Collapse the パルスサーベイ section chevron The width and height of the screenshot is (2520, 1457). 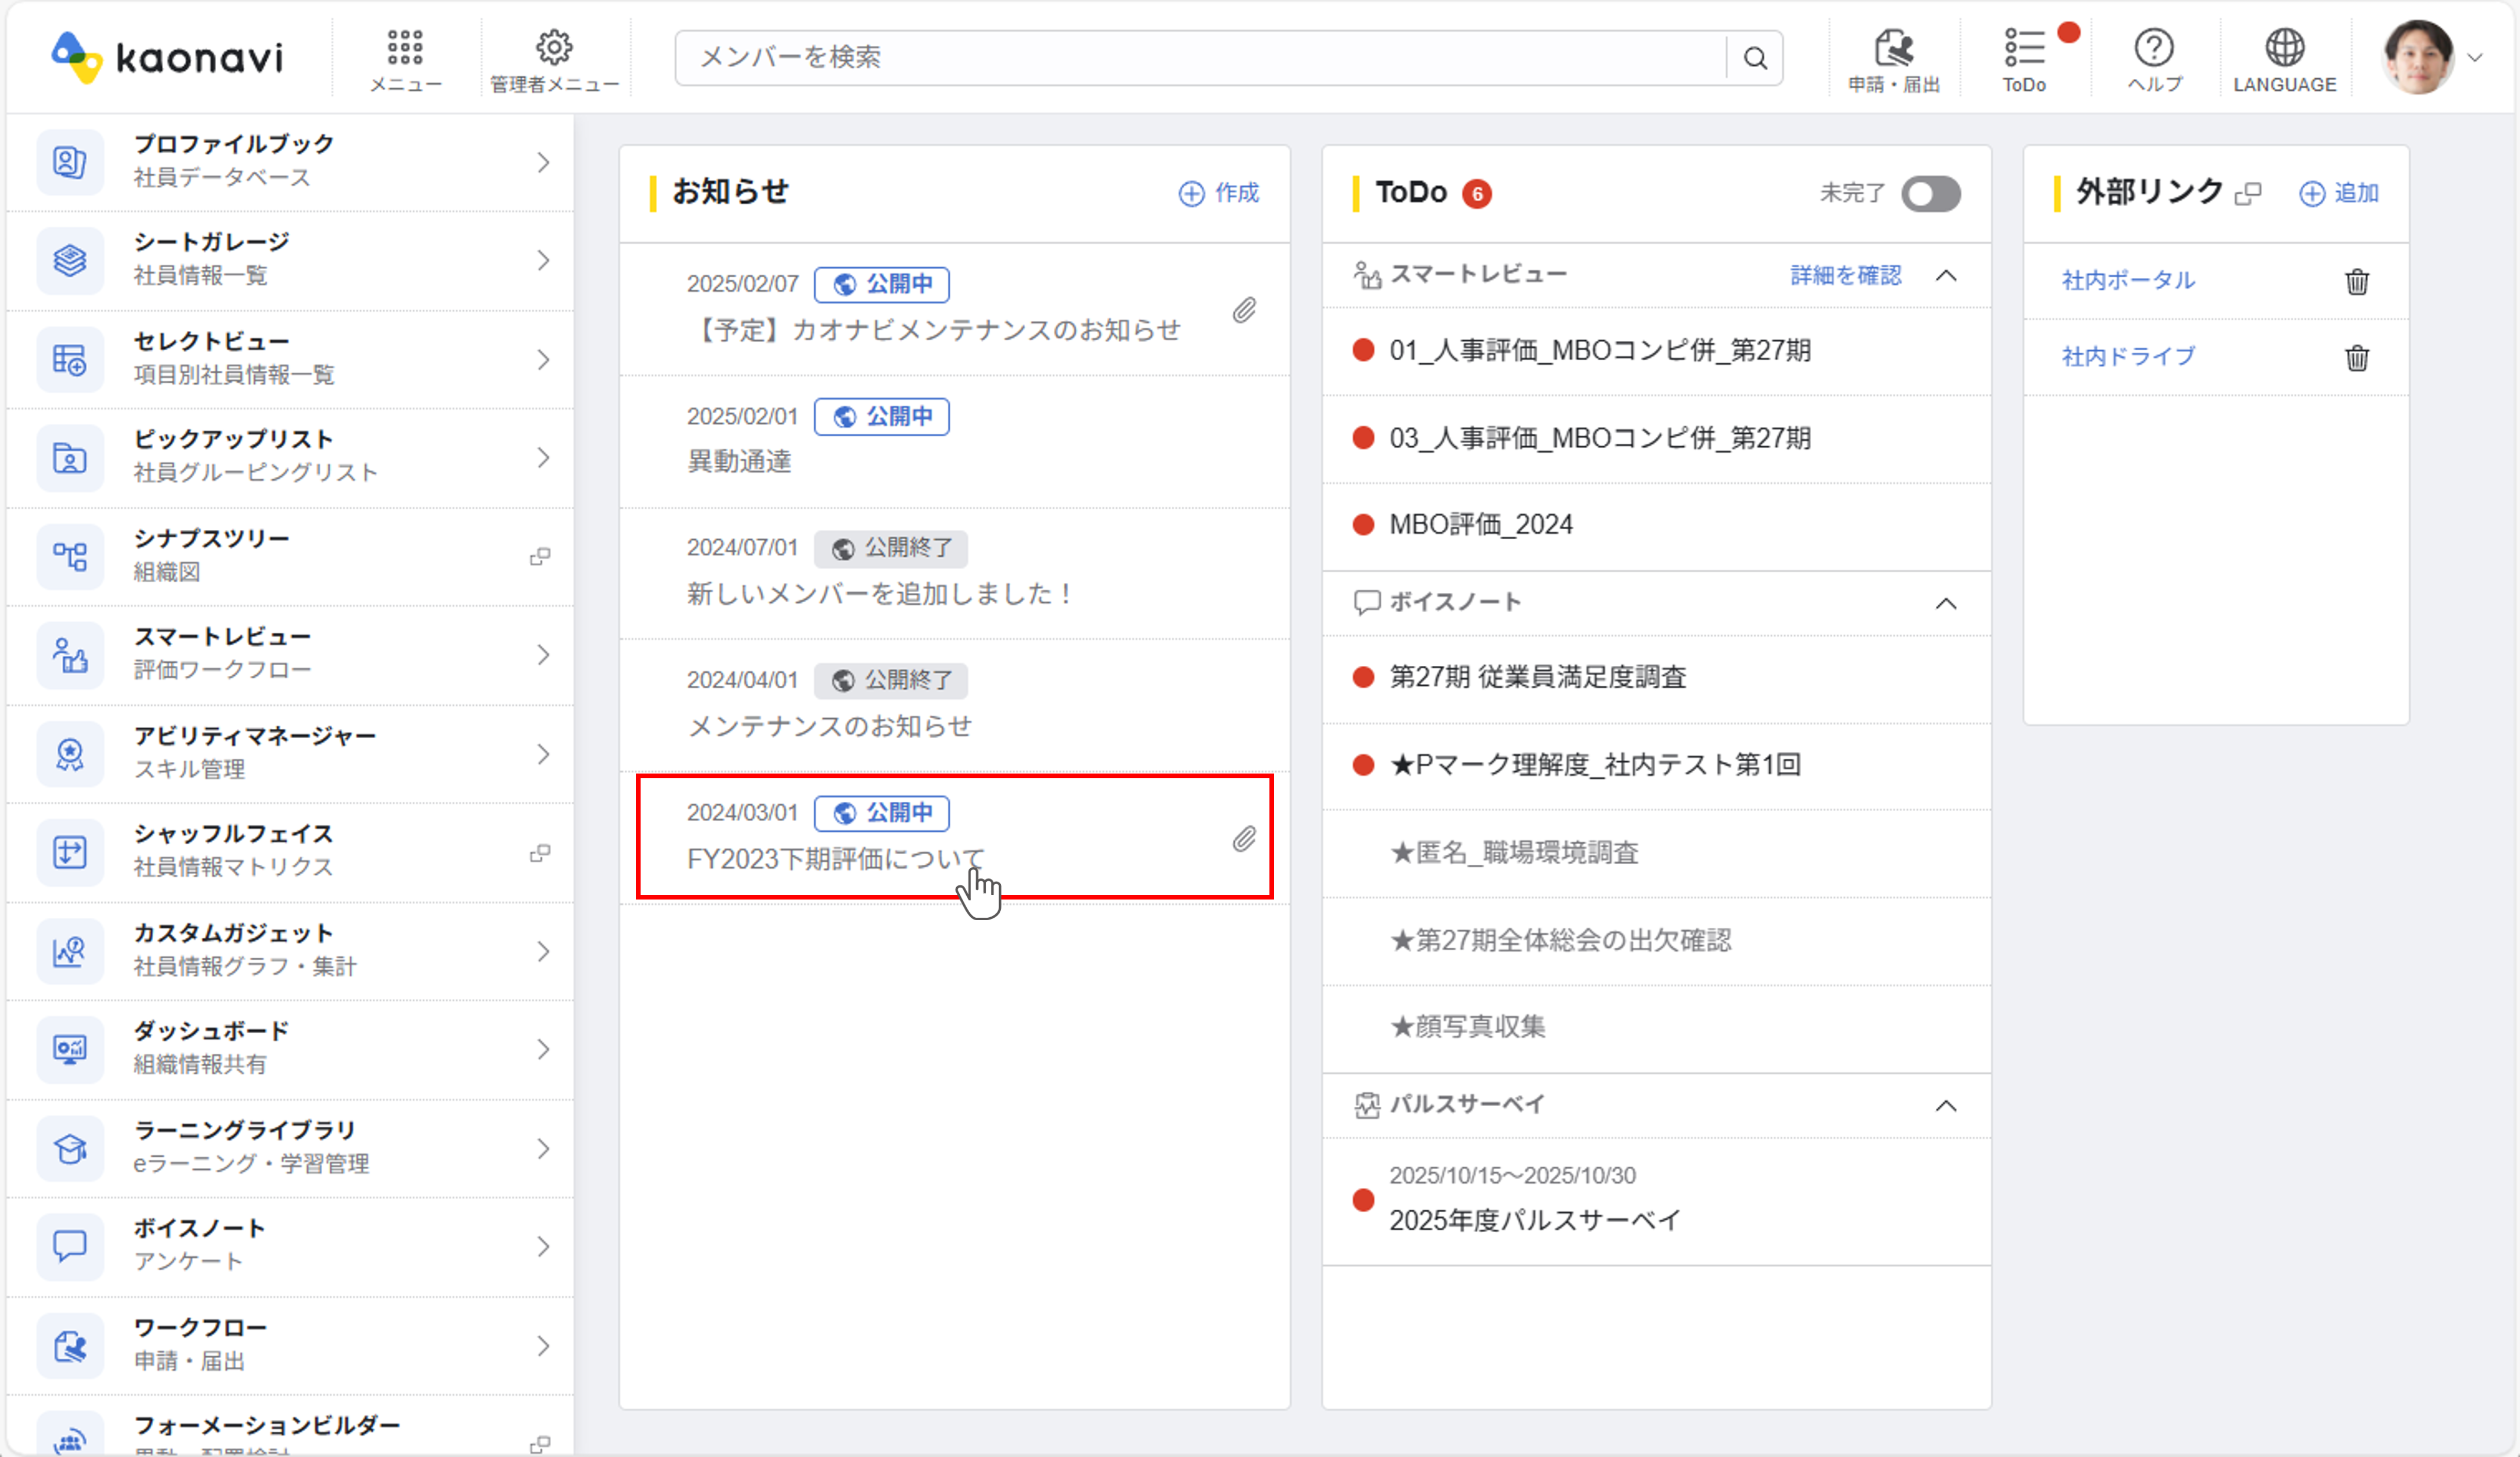pos(1946,1105)
